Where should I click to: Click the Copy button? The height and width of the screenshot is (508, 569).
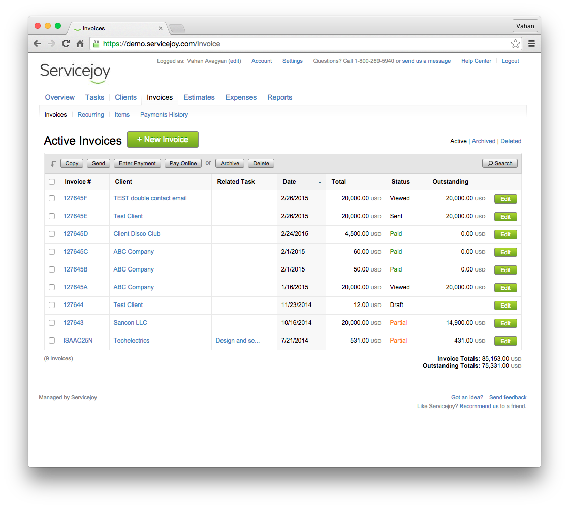[72, 163]
